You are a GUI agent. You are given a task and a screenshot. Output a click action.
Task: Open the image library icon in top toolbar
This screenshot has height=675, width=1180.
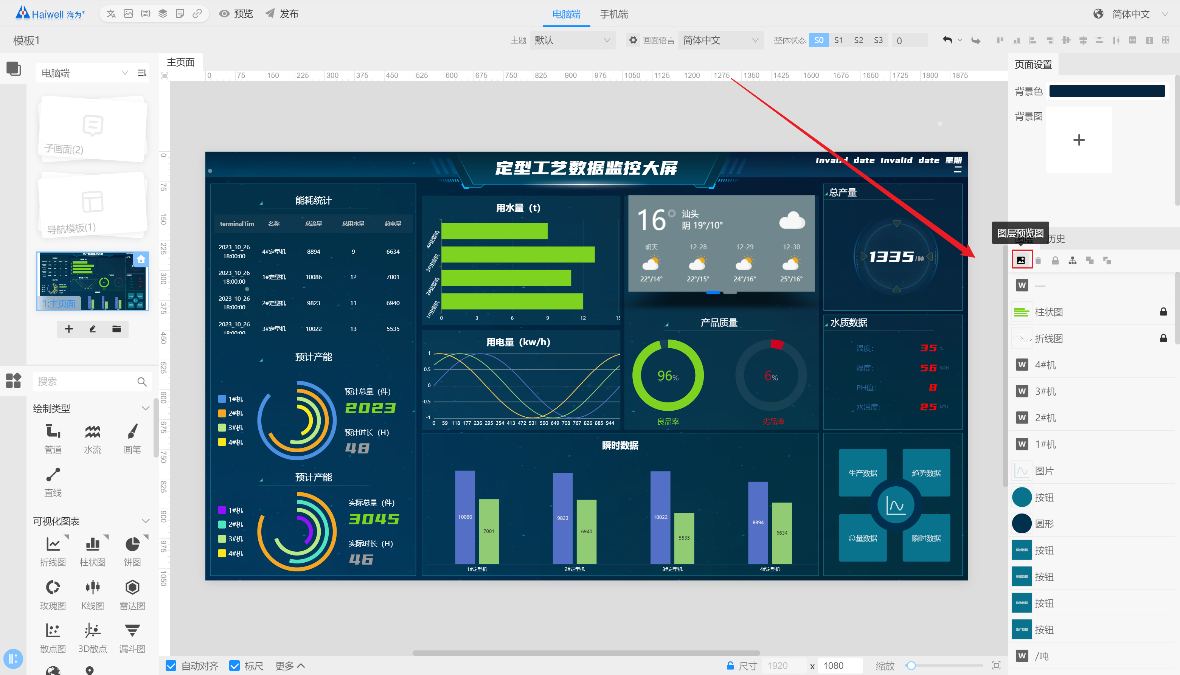tap(129, 14)
